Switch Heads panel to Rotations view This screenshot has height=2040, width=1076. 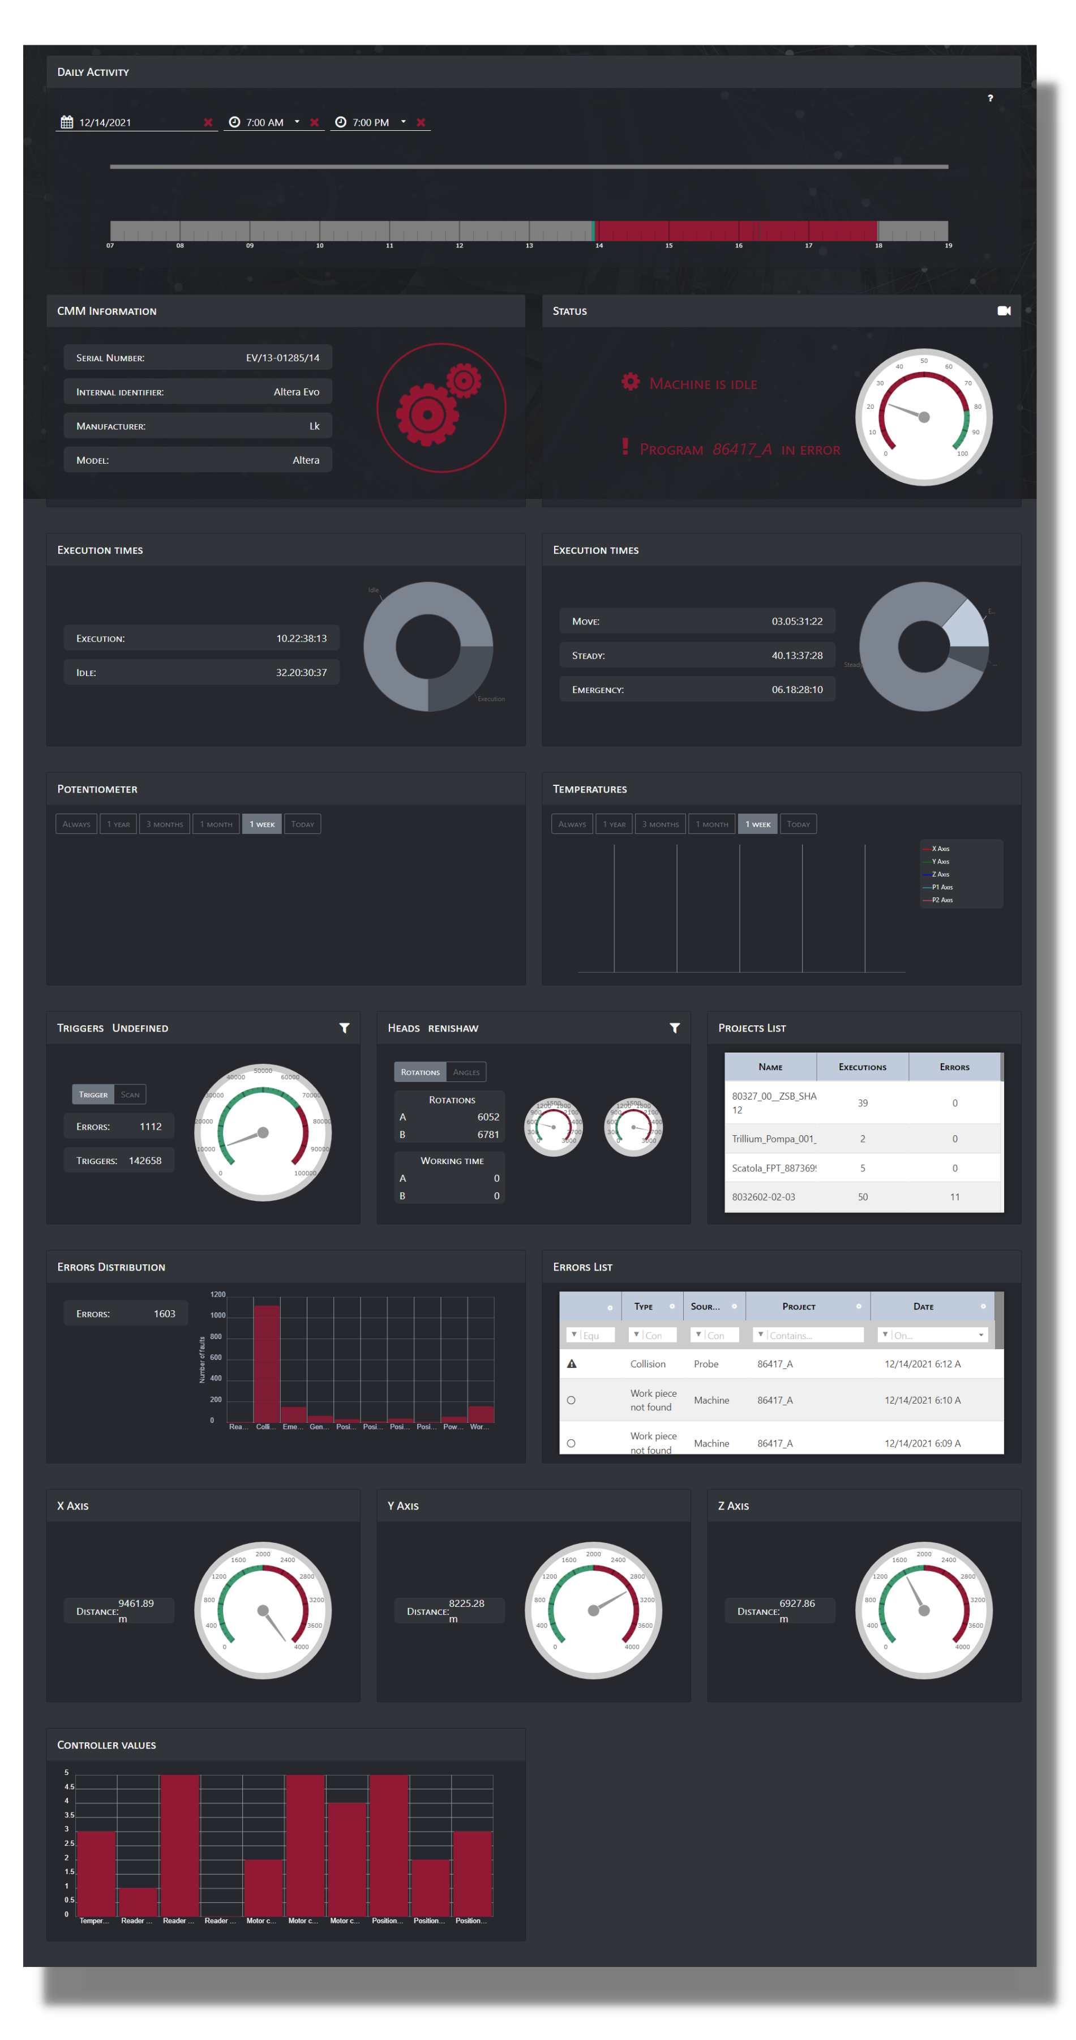419,1071
